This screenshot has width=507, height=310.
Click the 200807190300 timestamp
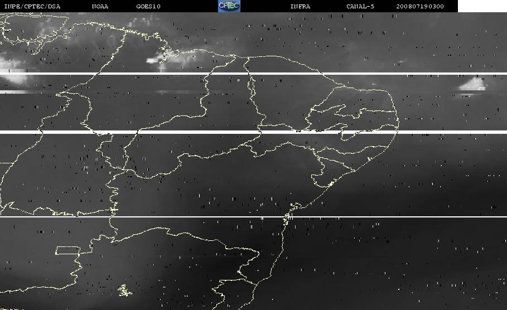[x=420, y=7]
